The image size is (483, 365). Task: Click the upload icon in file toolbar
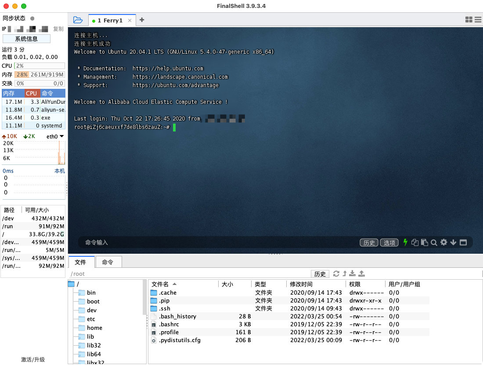click(362, 274)
